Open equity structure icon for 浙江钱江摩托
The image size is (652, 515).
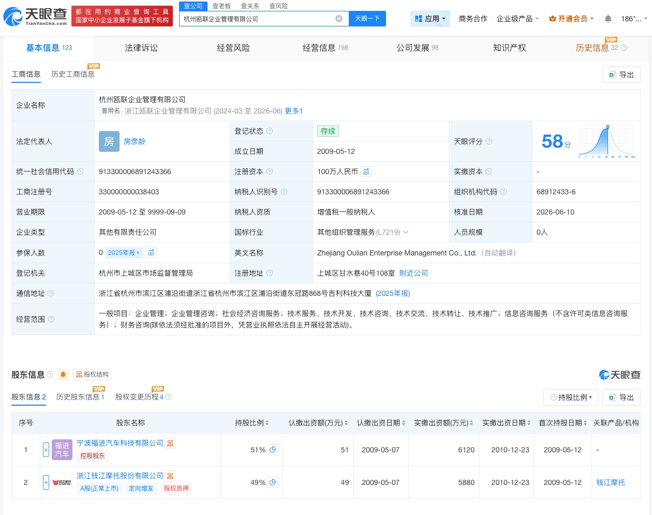pos(170,476)
